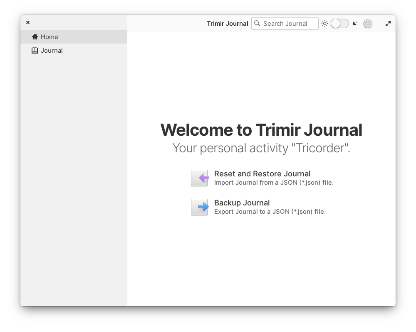Click the moon dark-mode icon
Image resolution: width=416 pixels, height=332 pixels.
pyautogui.click(x=355, y=24)
